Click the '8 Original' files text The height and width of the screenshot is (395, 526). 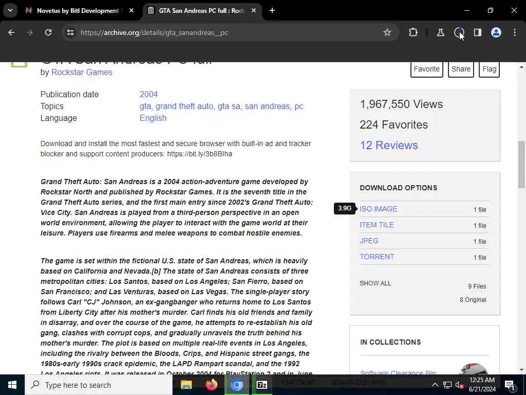pos(473,300)
